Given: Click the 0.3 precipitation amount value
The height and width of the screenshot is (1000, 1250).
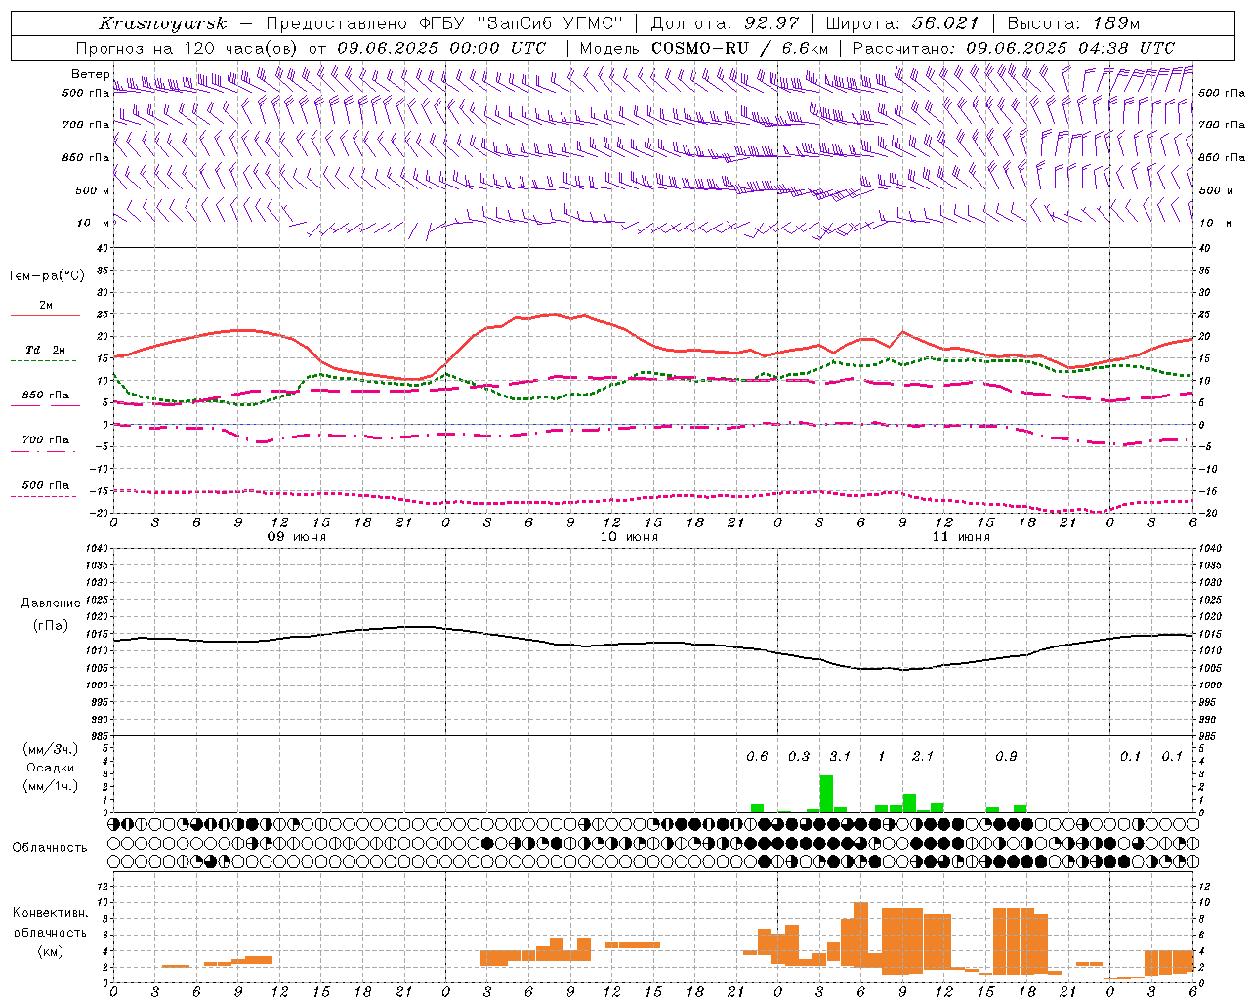Looking at the screenshot, I should coord(799,756).
